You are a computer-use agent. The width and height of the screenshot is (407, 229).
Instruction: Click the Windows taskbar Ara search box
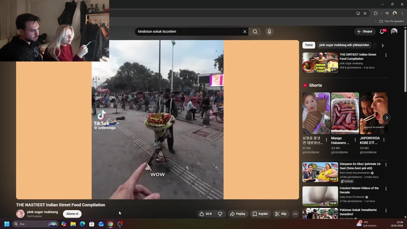35,224
